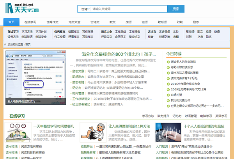The height and width of the screenshot is (159, 234).
Task: Open the 歇后语 tab in the main navigation bar
Action: (162, 22)
